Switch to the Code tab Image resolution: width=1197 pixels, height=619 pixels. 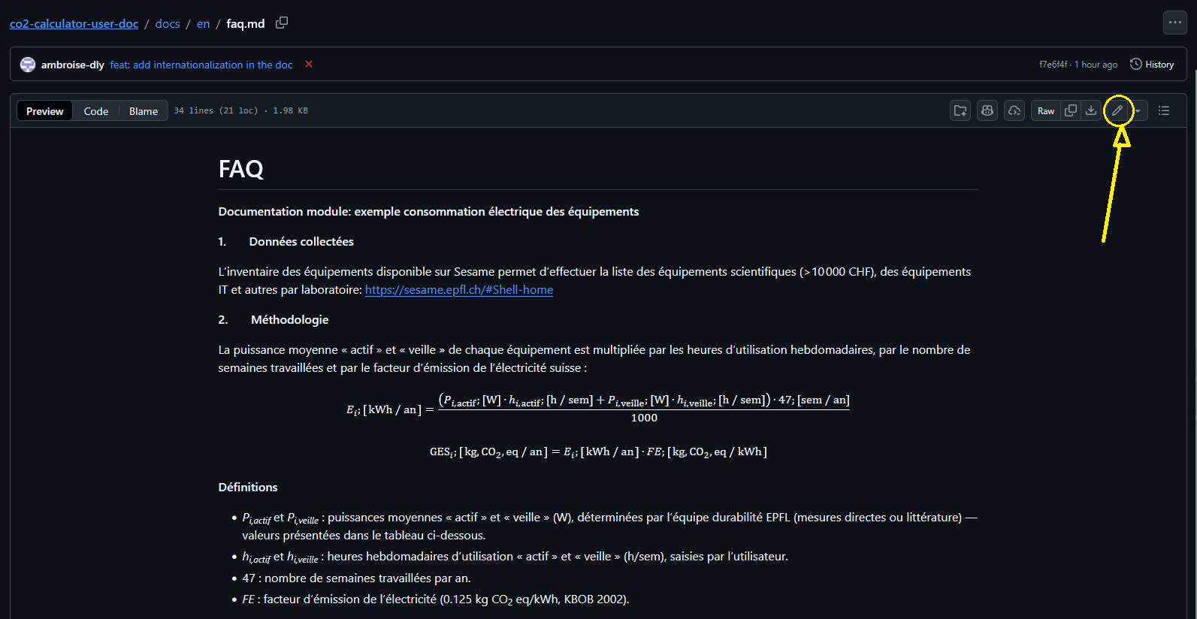click(x=96, y=111)
